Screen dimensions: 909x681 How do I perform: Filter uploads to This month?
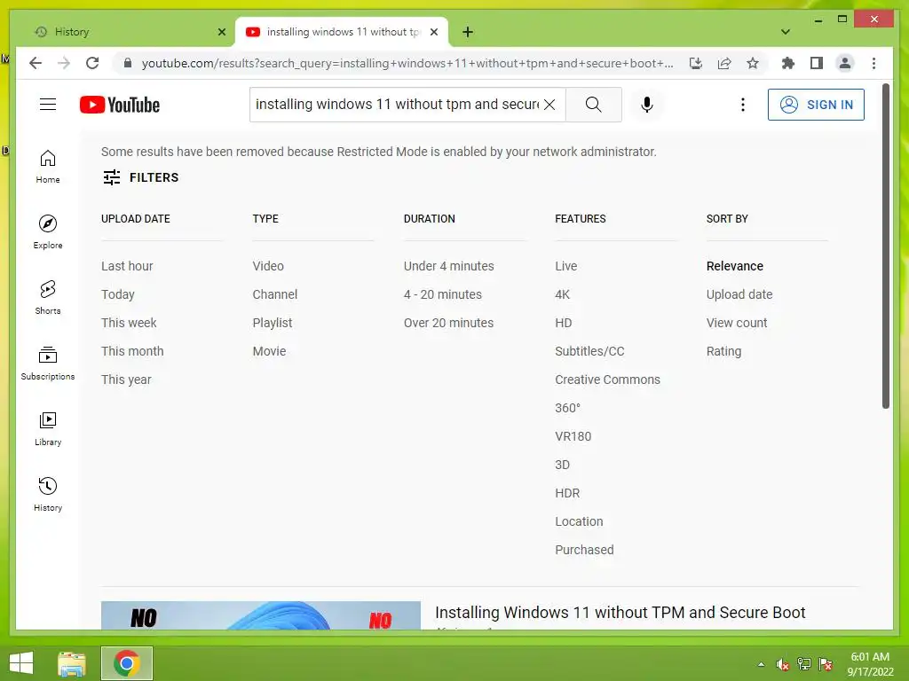point(132,351)
